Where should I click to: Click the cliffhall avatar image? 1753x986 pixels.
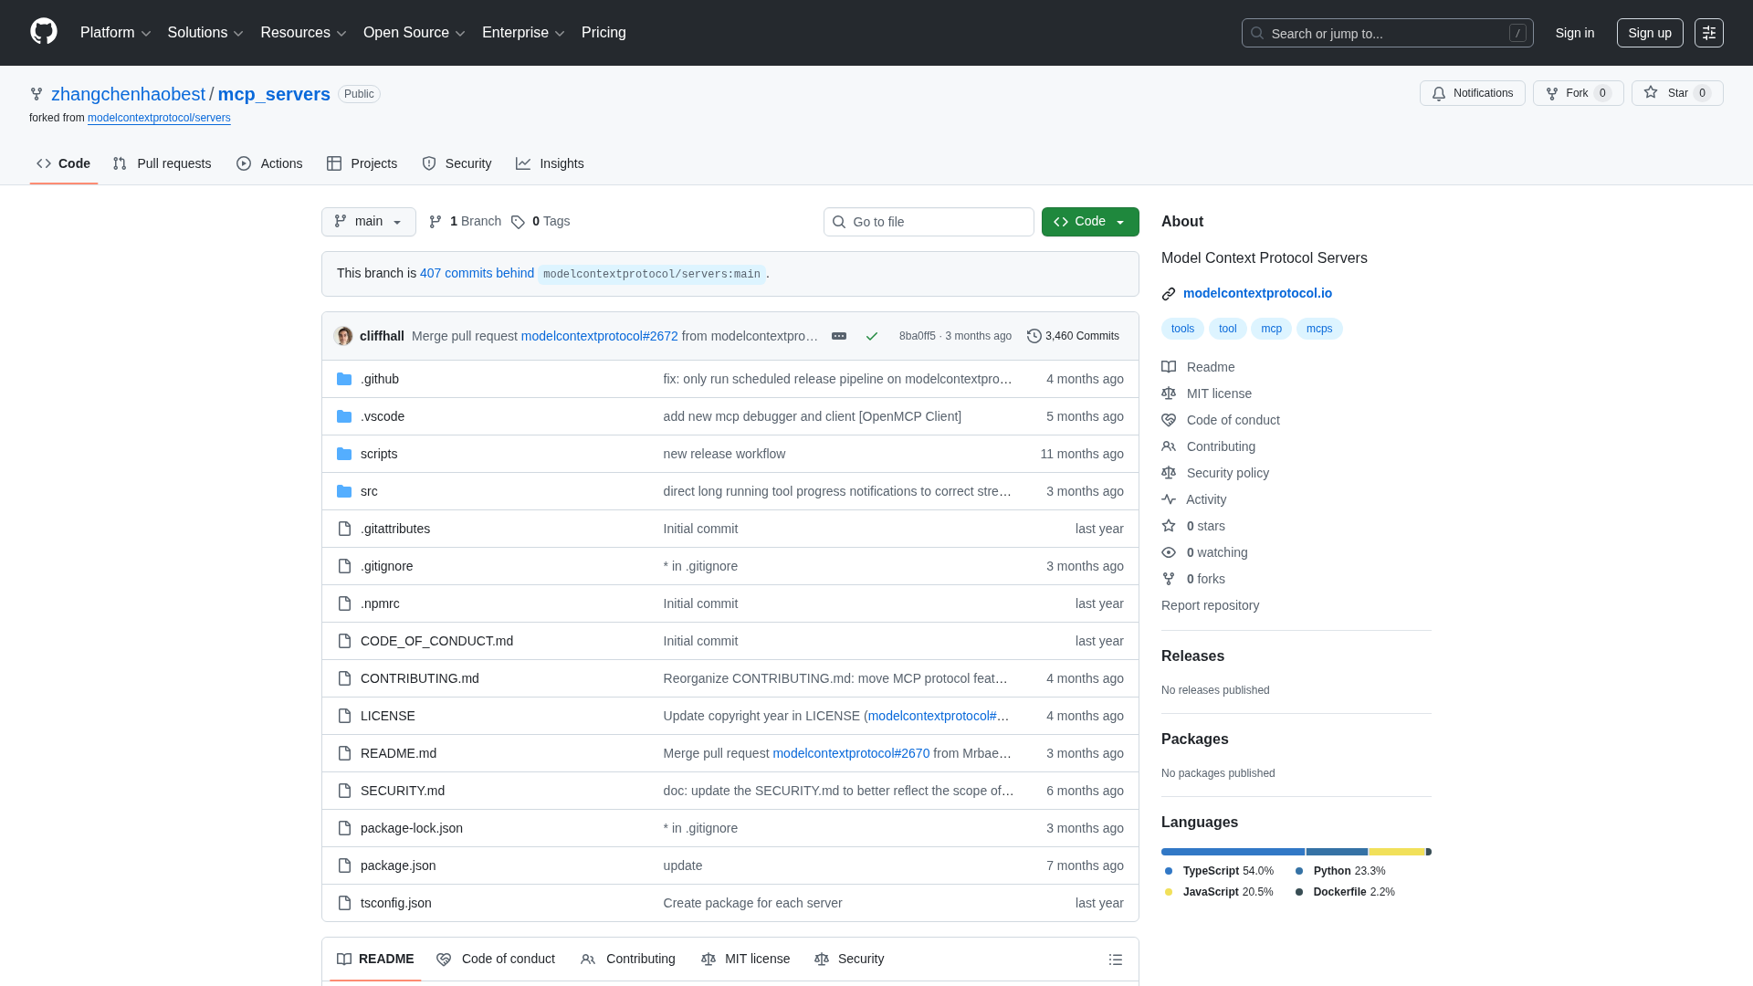pos(344,336)
